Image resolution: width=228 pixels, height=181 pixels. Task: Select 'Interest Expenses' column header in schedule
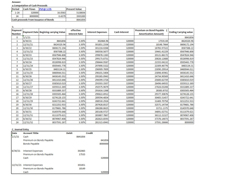pyautogui.click(x=97, y=32)
